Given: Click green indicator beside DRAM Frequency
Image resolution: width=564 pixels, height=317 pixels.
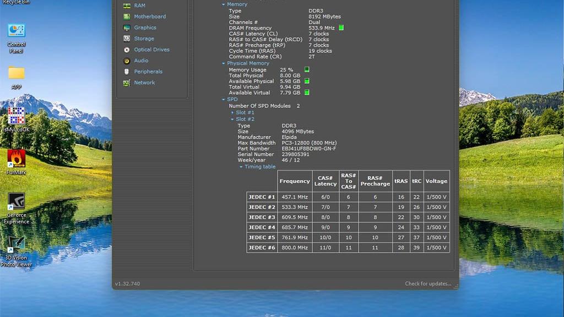Looking at the screenshot, I should [341, 28].
